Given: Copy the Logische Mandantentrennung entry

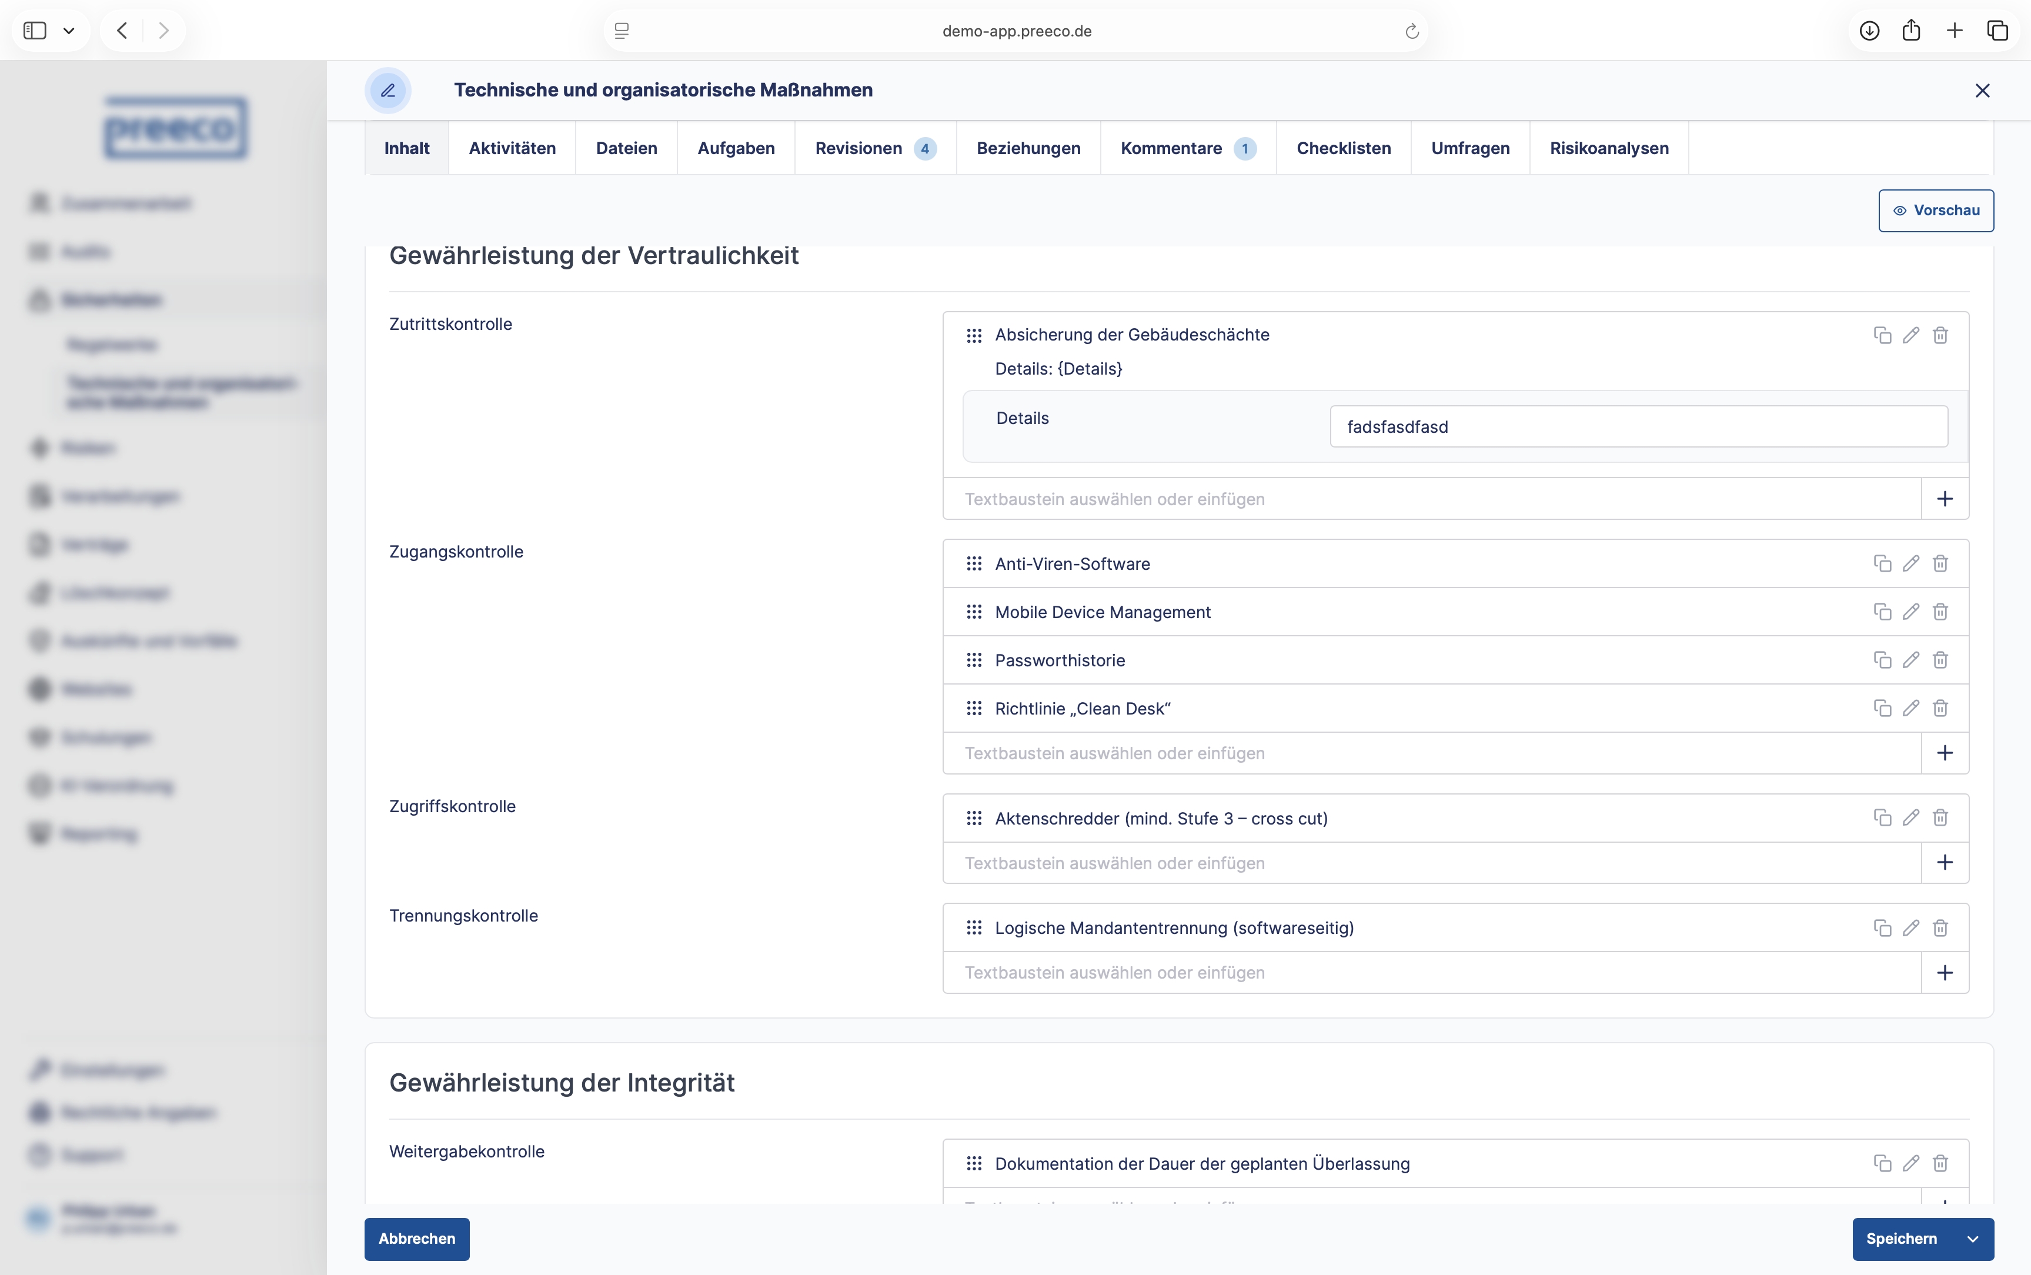Looking at the screenshot, I should pos(1882,927).
